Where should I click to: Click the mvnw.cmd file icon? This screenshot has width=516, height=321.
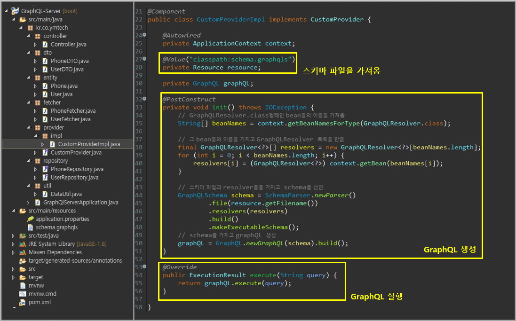(22, 294)
